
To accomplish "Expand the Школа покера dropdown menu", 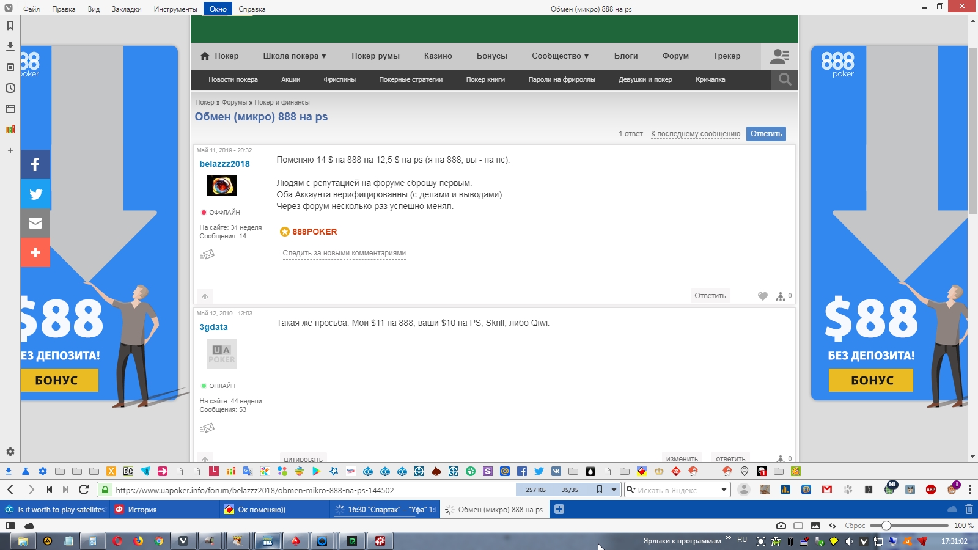I will (295, 56).
